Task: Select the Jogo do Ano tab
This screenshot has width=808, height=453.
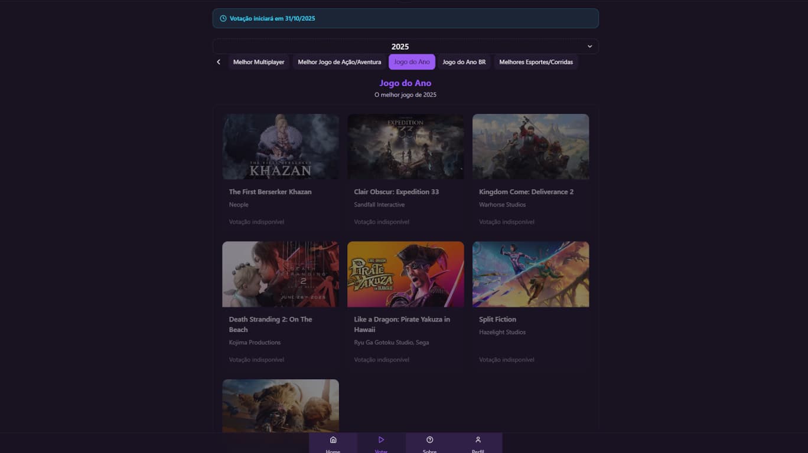Action: [412, 62]
